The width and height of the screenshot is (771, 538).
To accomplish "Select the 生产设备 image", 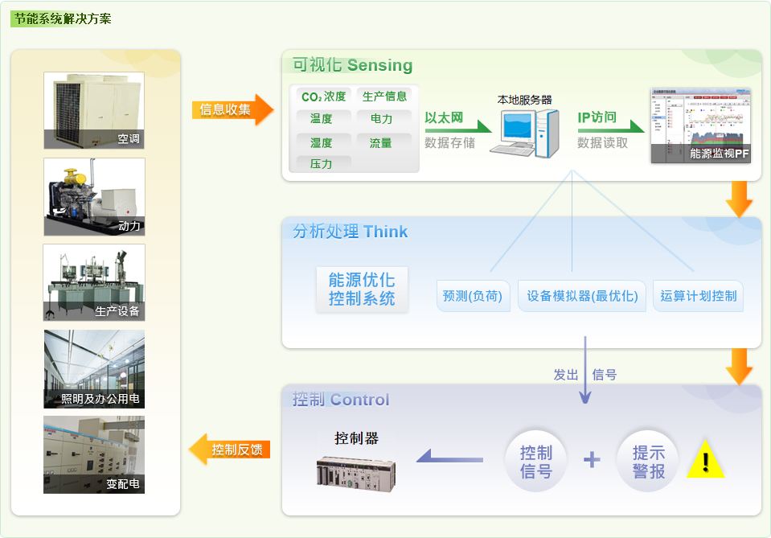I will (94, 282).
